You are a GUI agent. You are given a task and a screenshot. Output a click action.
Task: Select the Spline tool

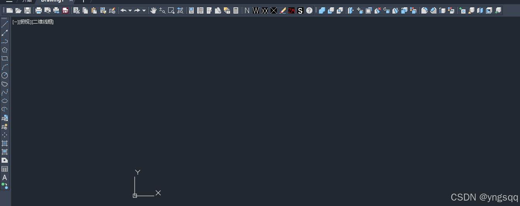(5, 92)
